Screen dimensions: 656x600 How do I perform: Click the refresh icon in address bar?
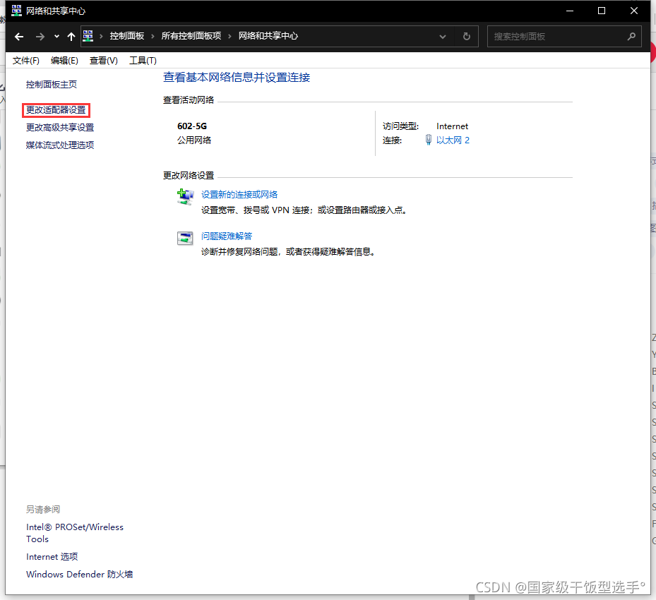(x=466, y=36)
